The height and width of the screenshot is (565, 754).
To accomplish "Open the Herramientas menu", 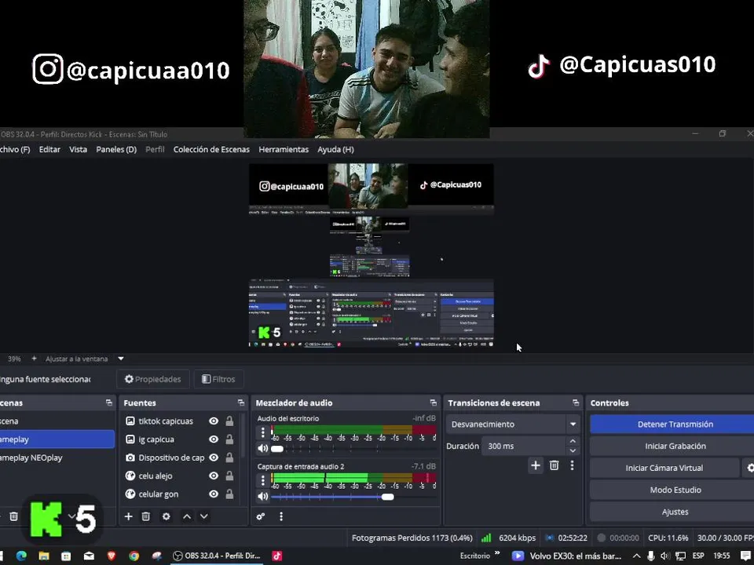I will [x=284, y=149].
